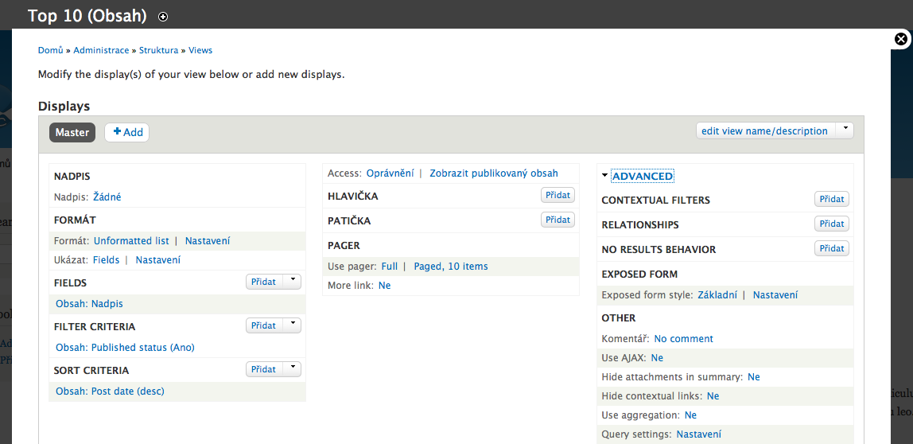
Task: Expand the FIELDS Přidat dropdown arrow
Action: pos(293,282)
